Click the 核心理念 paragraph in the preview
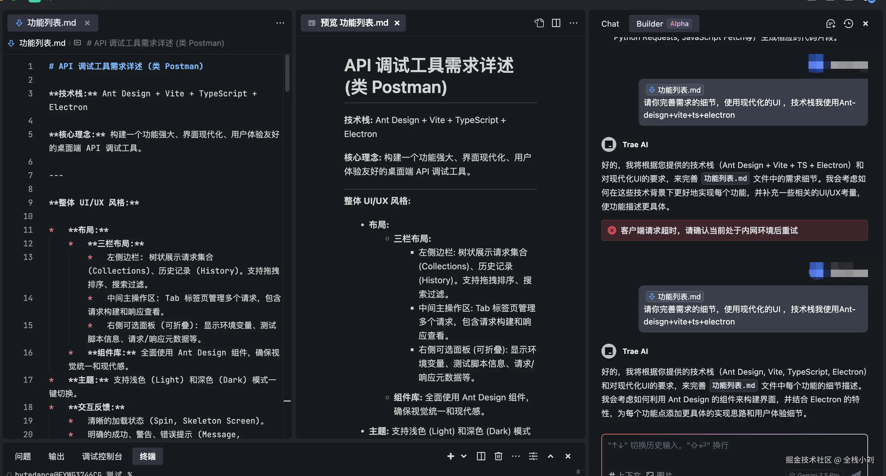 pos(437,164)
